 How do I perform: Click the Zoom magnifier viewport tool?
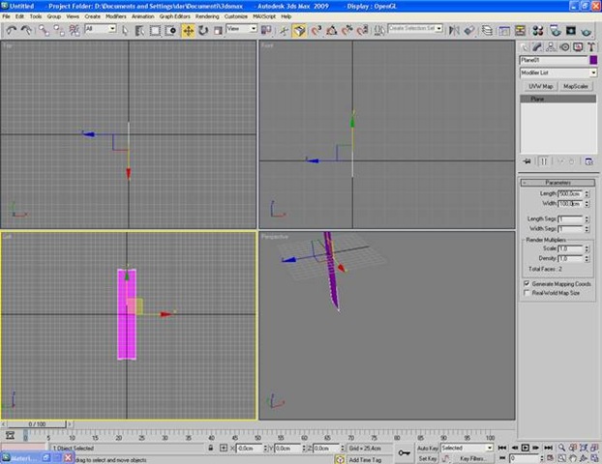point(561,448)
